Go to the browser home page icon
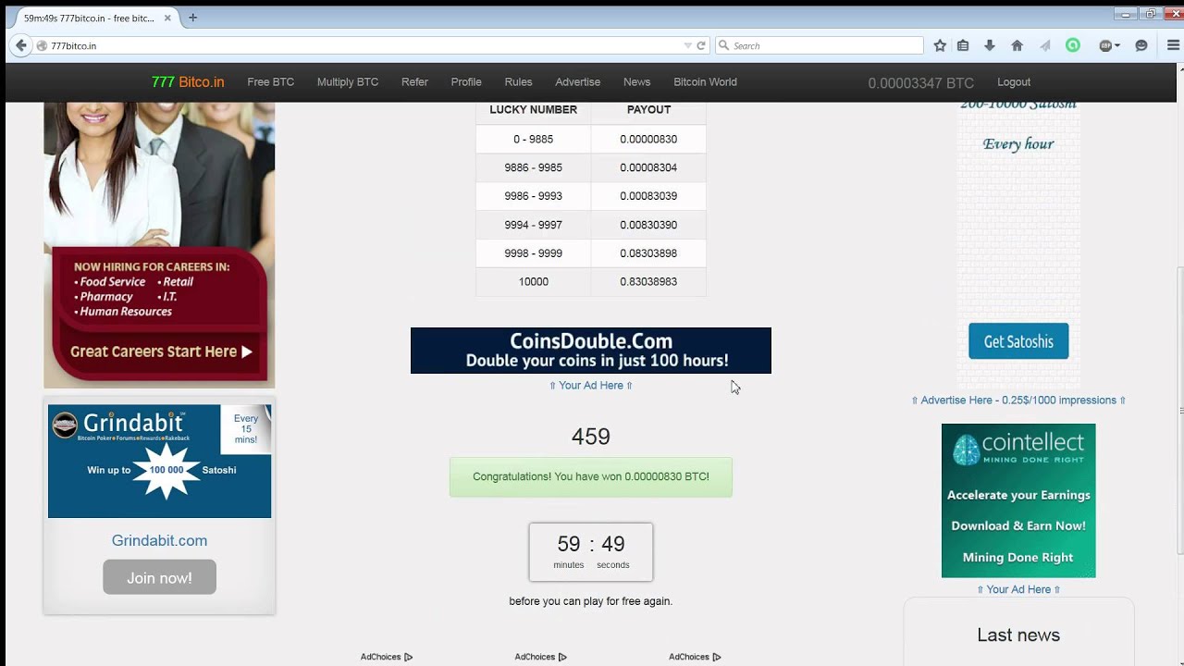This screenshot has width=1184, height=666. click(x=1017, y=45)
